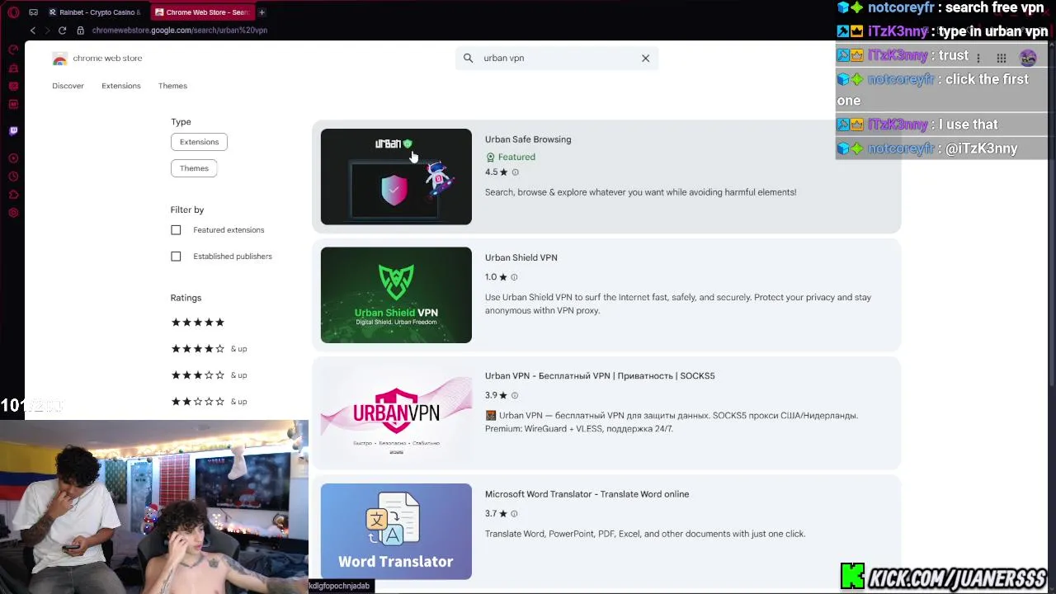Click the address bar URL
Screen dimensions: 1056x594
(x=180, y=31)
